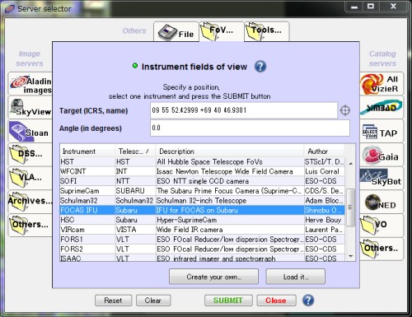Select the FORS1 instrument row

[202, 240]
